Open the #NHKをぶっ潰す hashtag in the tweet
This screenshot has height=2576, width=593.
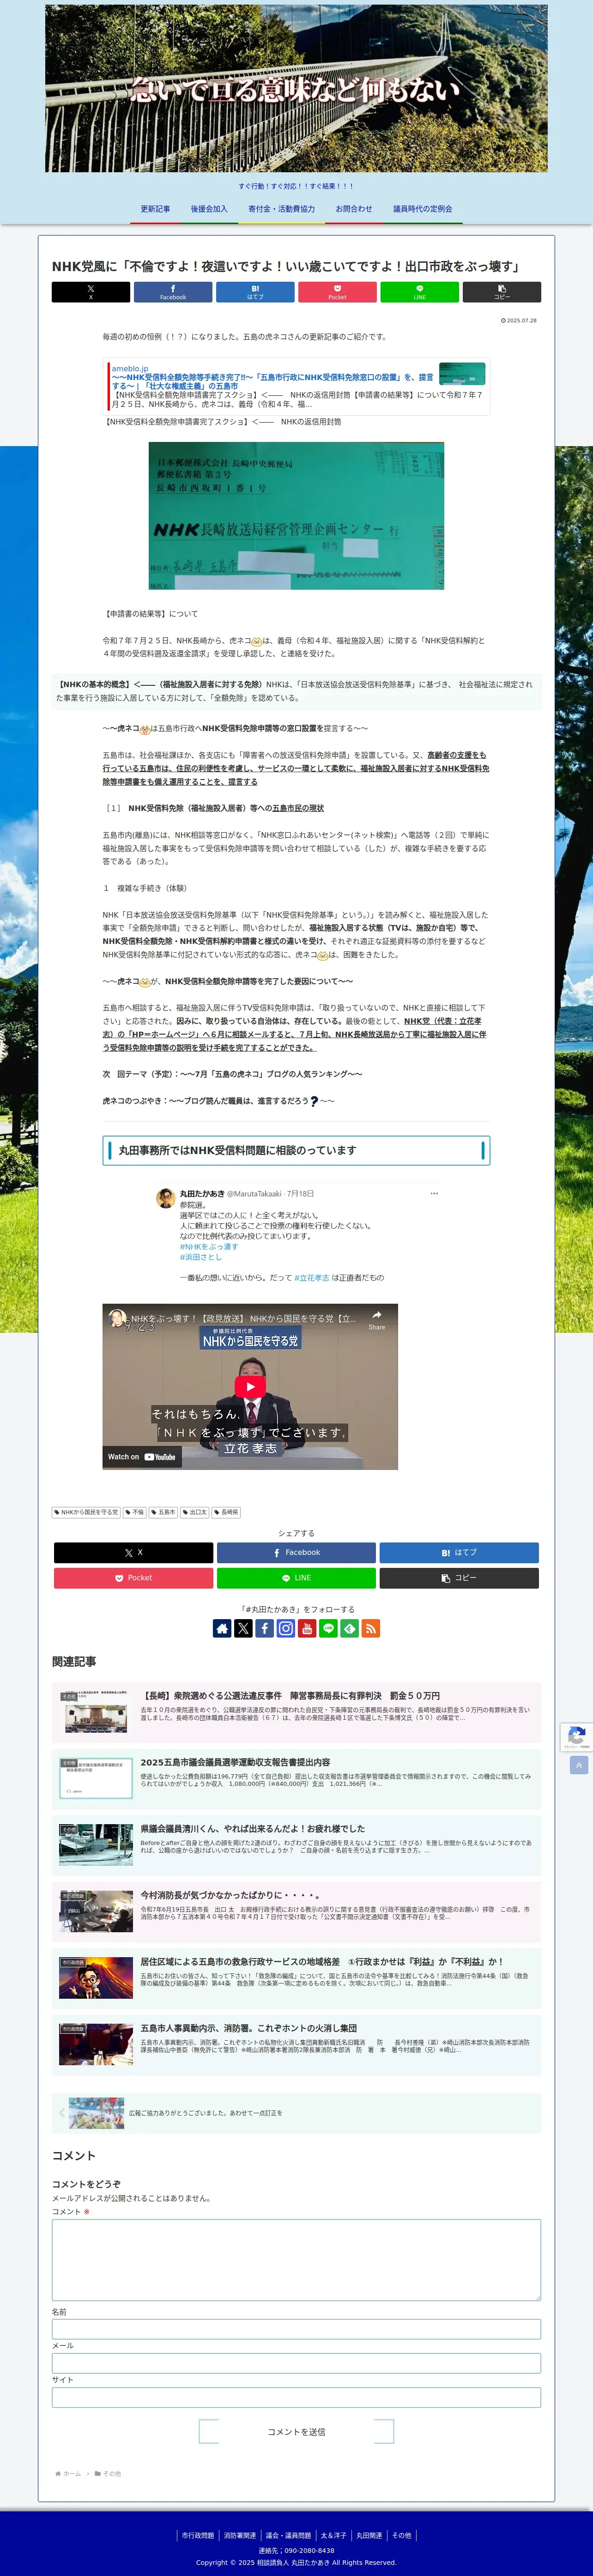coord(209,1247)
